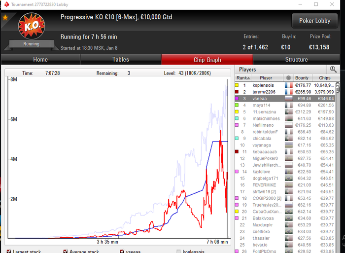Uncheck the vseeaa graph checkbox

(x=122, y=251)
